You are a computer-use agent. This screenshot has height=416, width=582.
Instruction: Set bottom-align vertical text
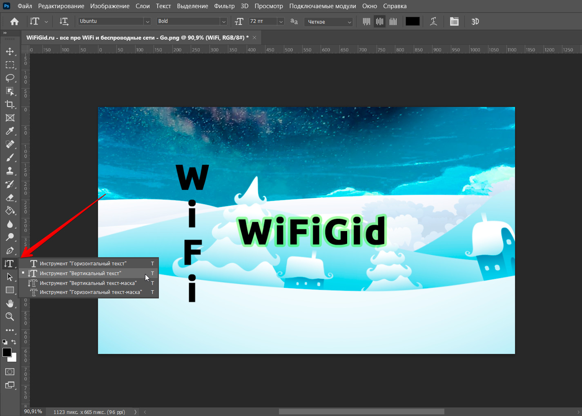[x=393, y=22]
